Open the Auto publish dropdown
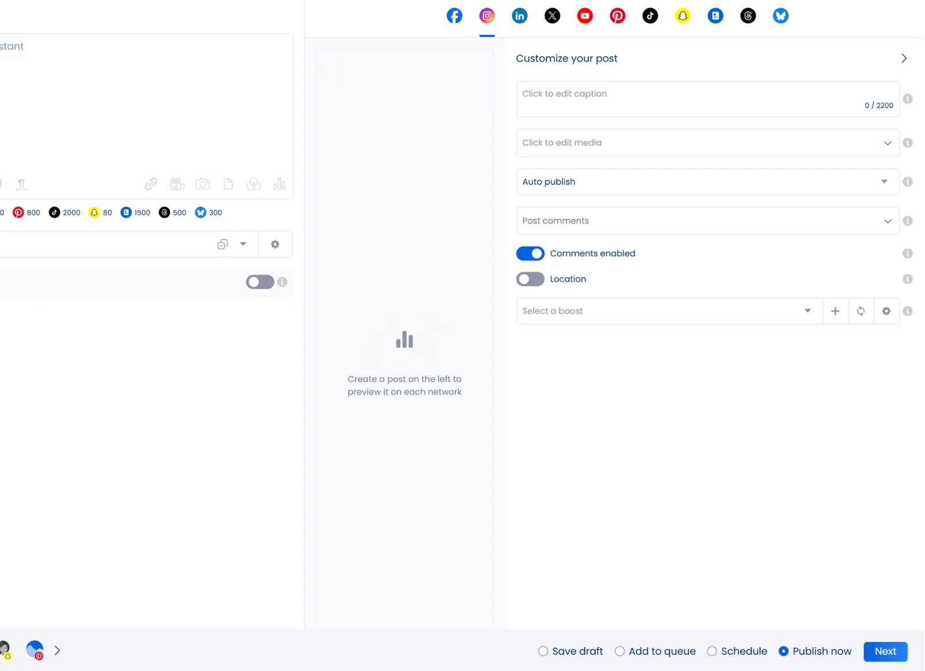This screenshot has height=671, width=925. pyautogui.click(x=706, y=182)
